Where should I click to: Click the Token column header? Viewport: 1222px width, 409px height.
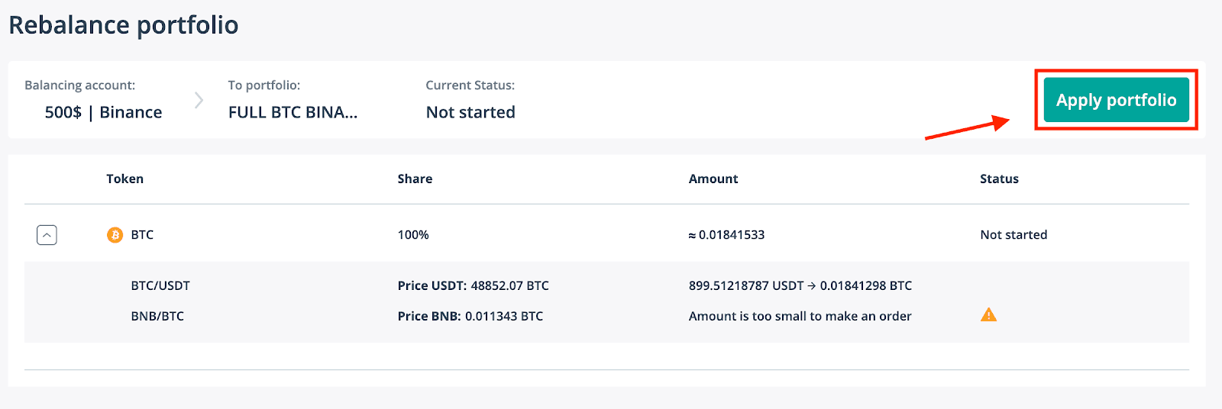click(x=125, y=179)
